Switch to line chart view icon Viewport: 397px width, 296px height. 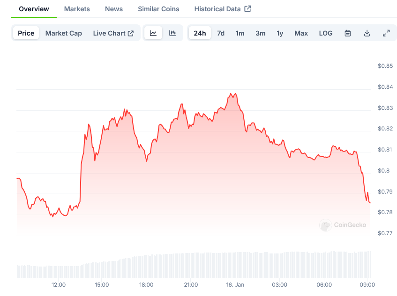pyautogui.click(x=153, y=33)
